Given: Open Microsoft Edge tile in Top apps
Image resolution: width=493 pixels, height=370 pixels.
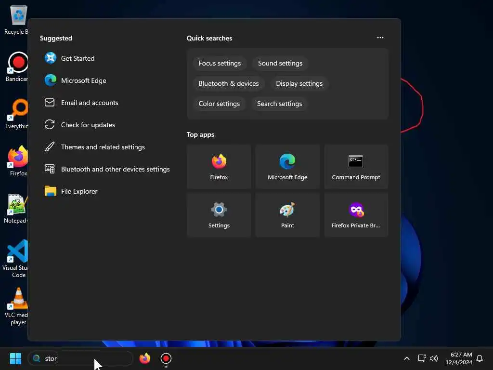Looking at the screenshot, I should [287, 167].
